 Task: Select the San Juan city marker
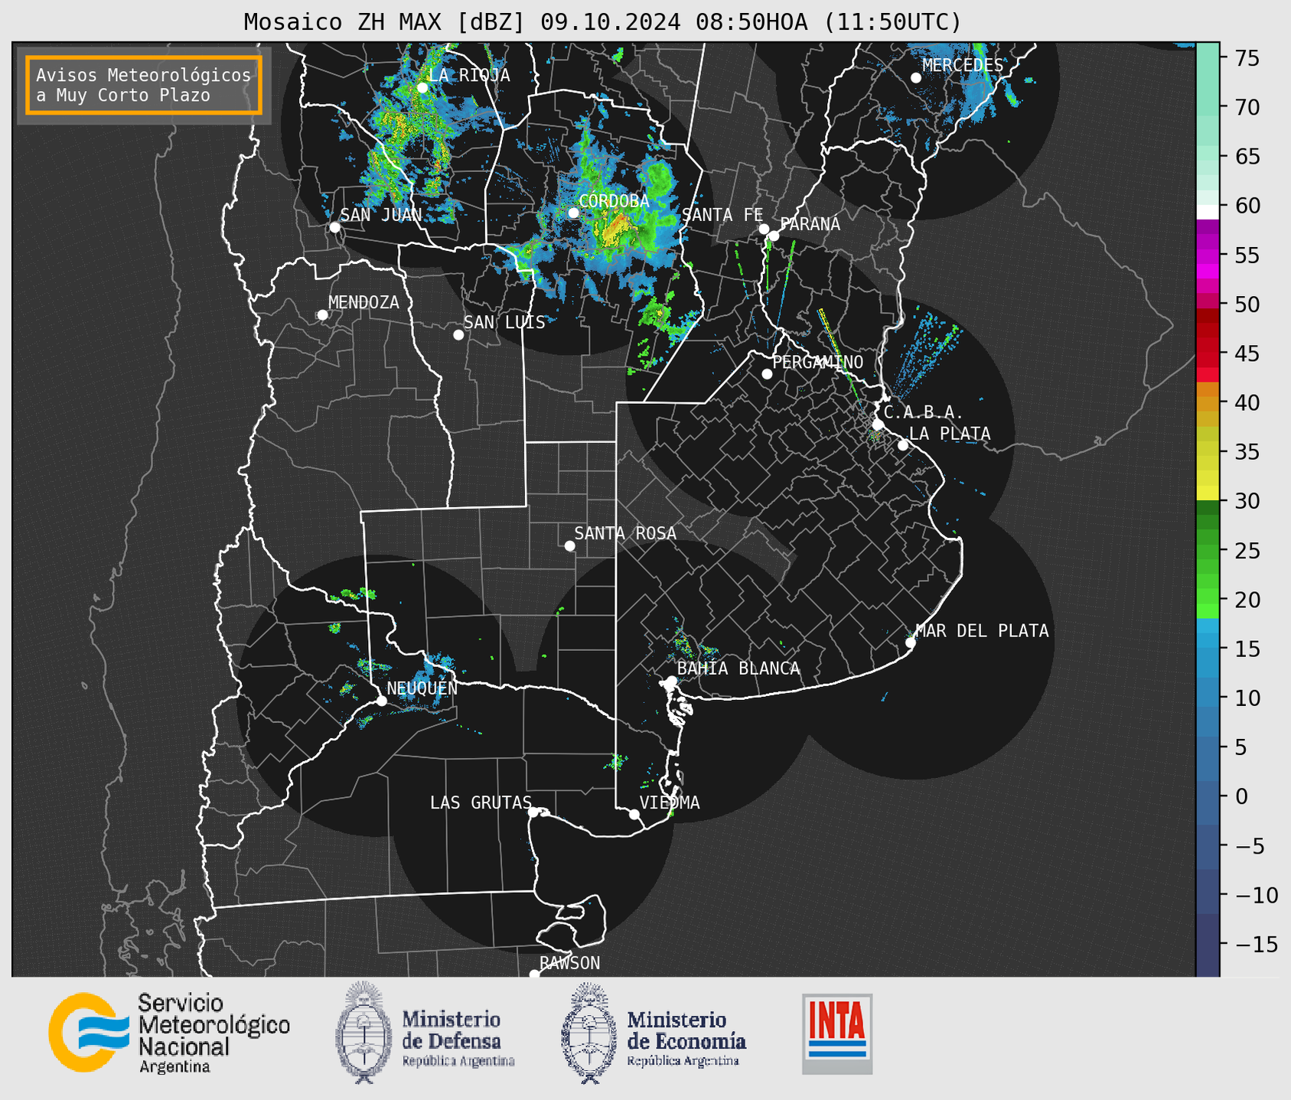(334, 227)
